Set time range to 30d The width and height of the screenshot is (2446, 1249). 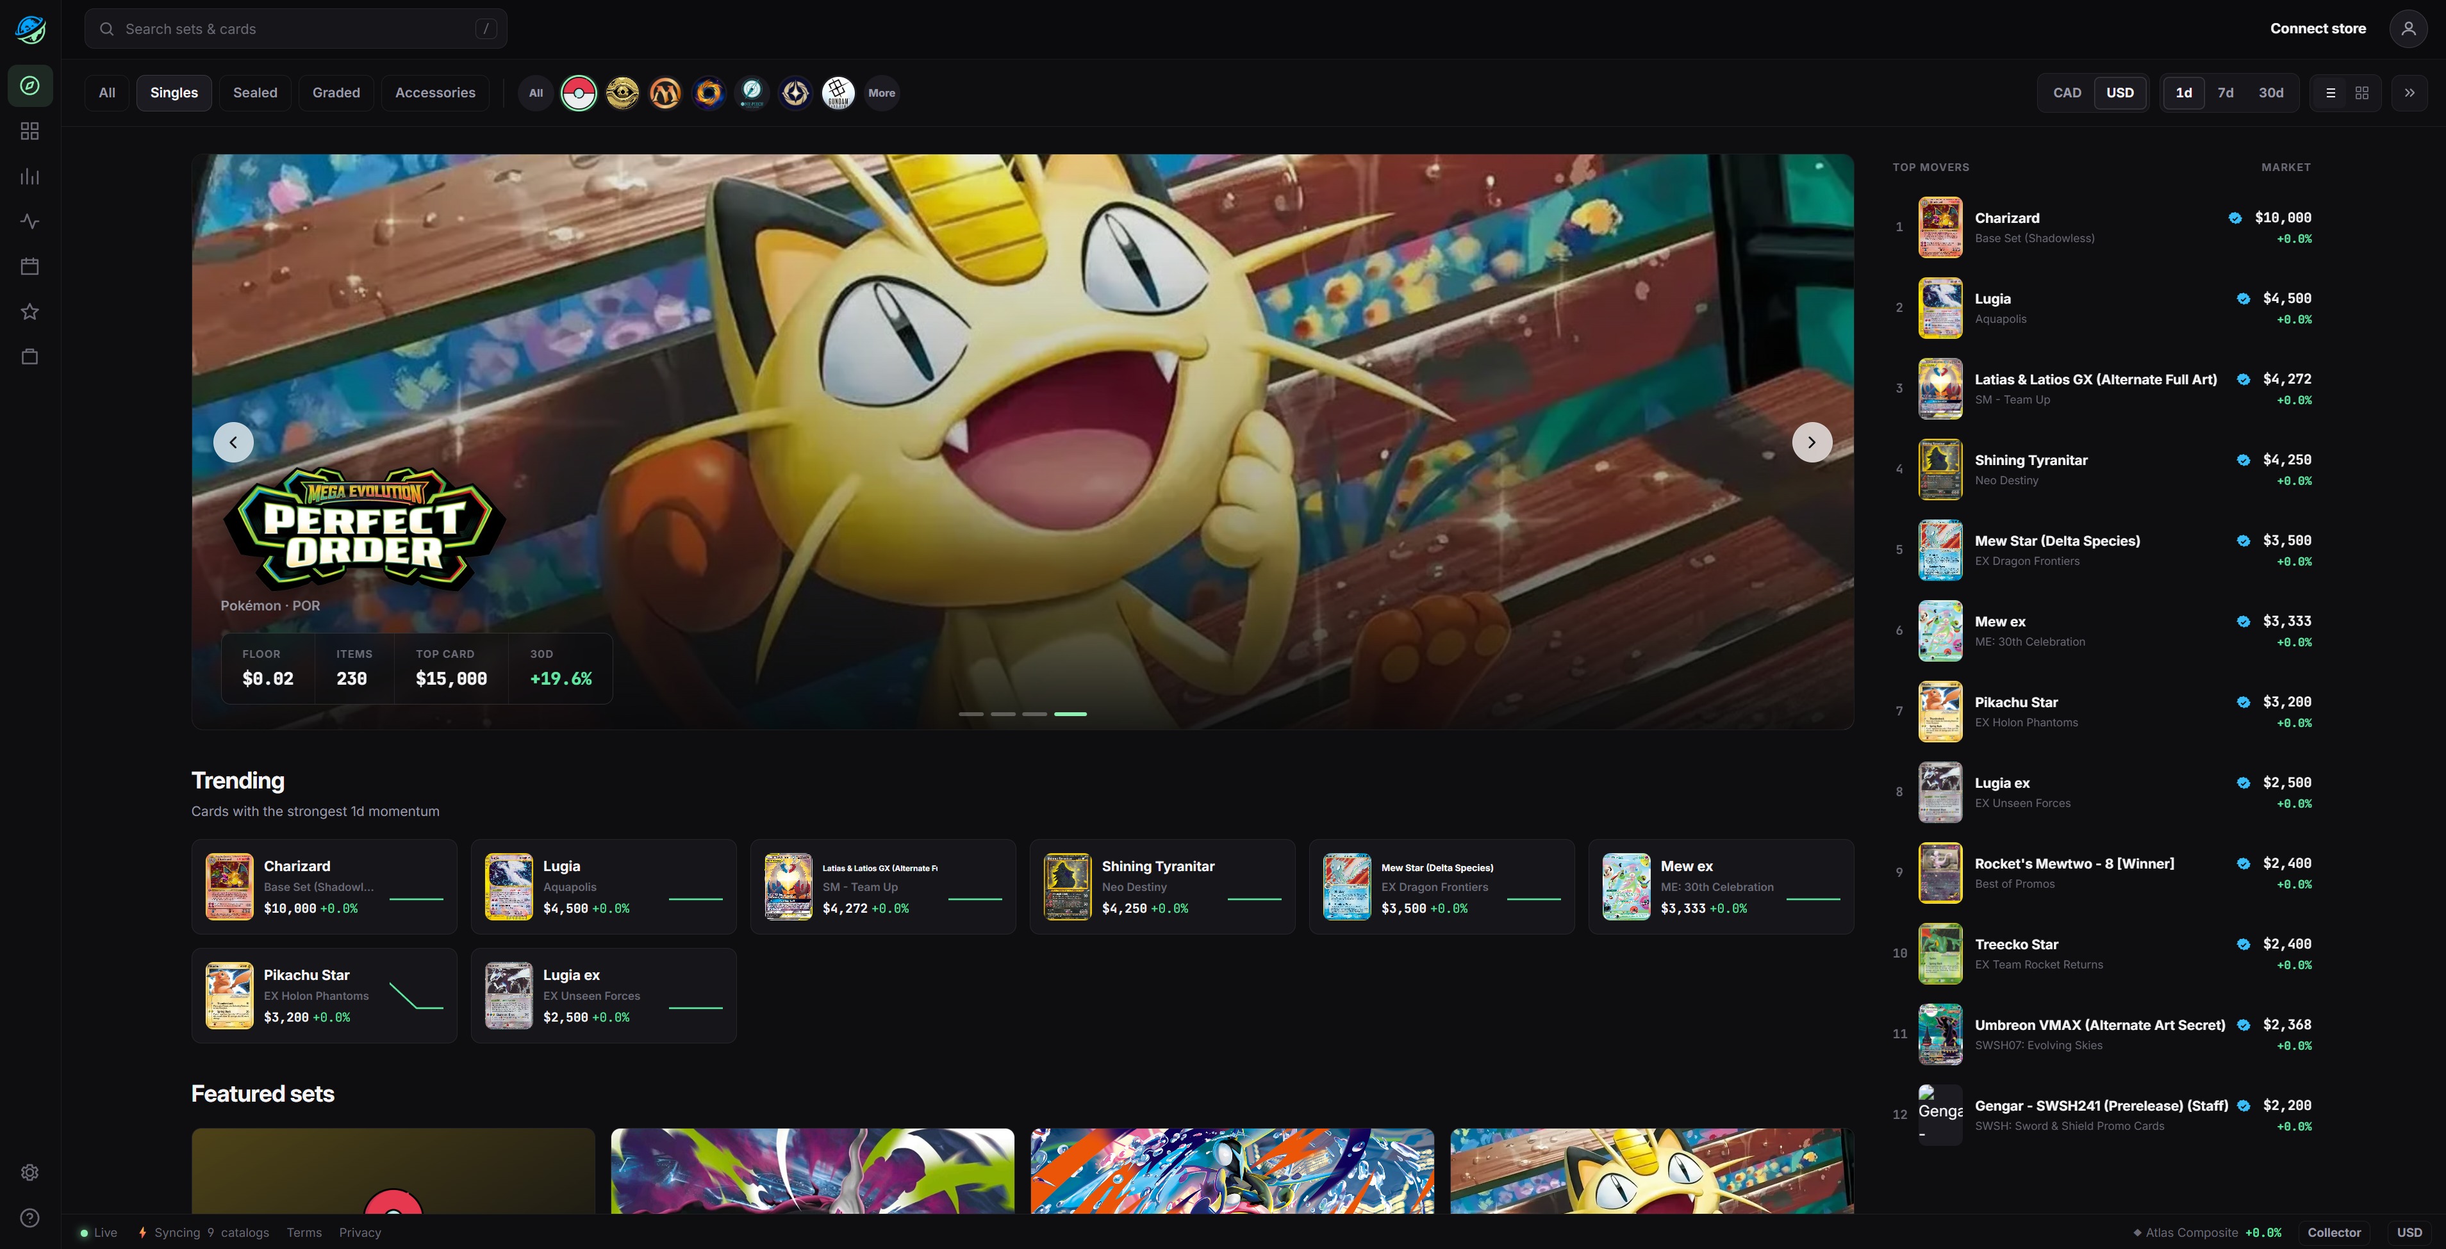(2271, 93)
